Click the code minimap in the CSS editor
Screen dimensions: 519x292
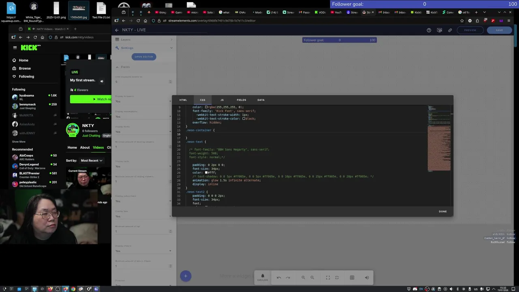coord(439,139)
